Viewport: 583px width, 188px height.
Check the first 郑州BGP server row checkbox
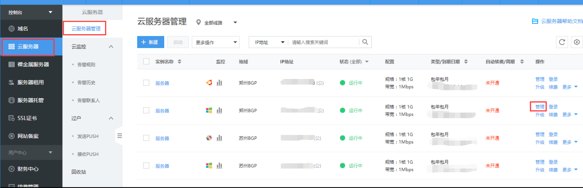click(146, 83)
